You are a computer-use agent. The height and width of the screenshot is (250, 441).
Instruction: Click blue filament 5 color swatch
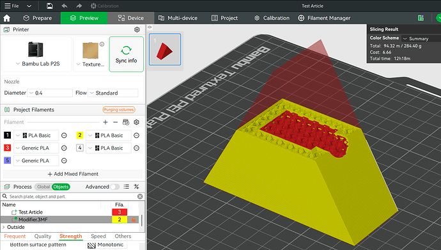(7, 160)
